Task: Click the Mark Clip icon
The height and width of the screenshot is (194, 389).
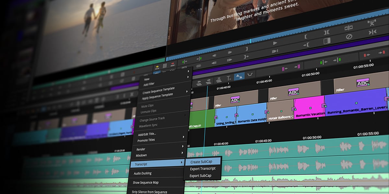Action: click(326, 32)
